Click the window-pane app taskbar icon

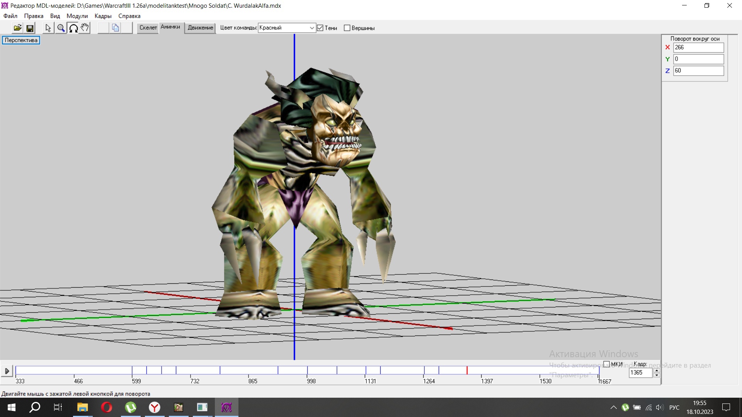click(x=202, y=407)
